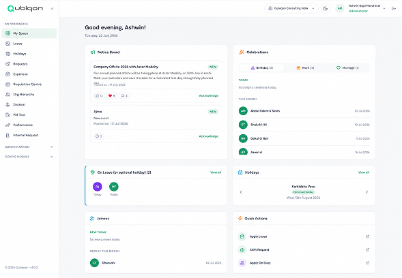Screen dimensions: 402x278
Task: Click the Holidays calendar icon
Action: (x=240, y=172)
